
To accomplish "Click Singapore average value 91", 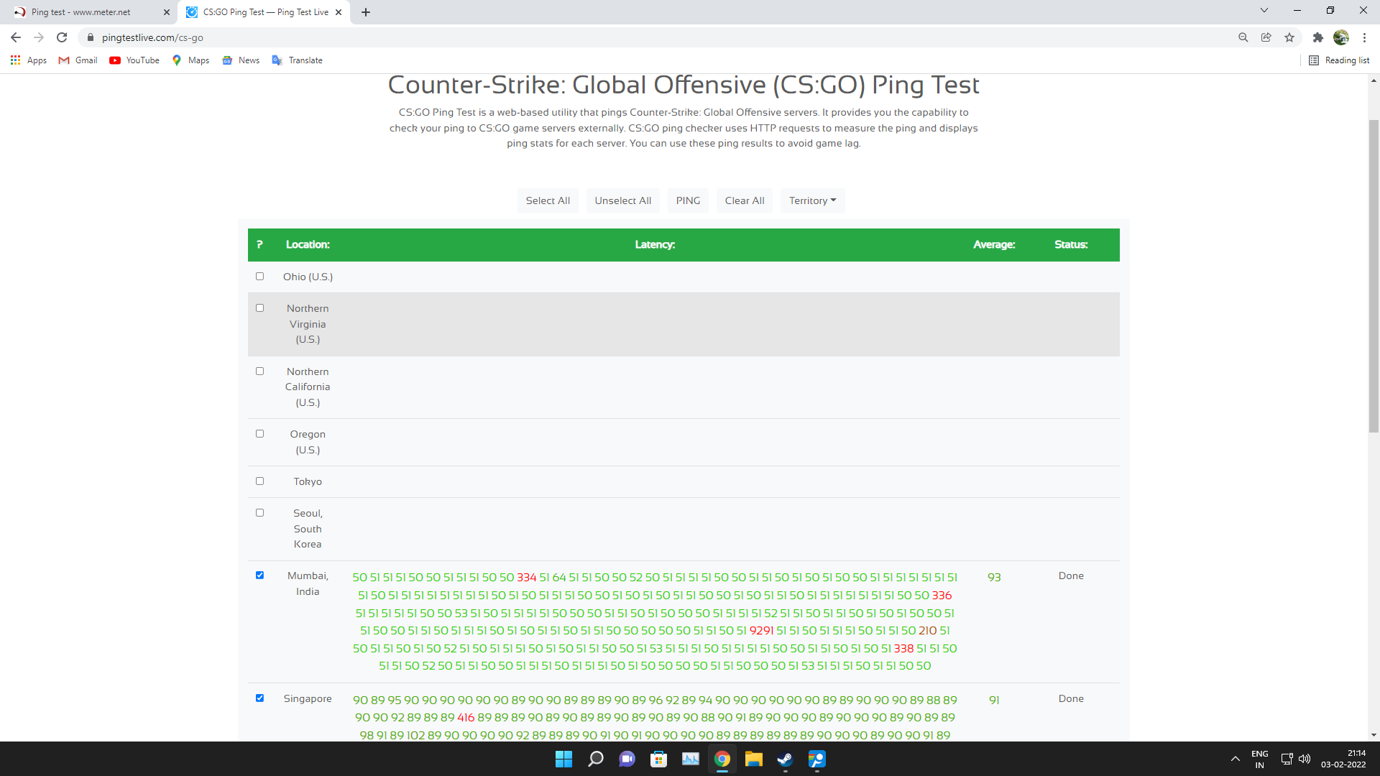I will [x=994, y=700].
